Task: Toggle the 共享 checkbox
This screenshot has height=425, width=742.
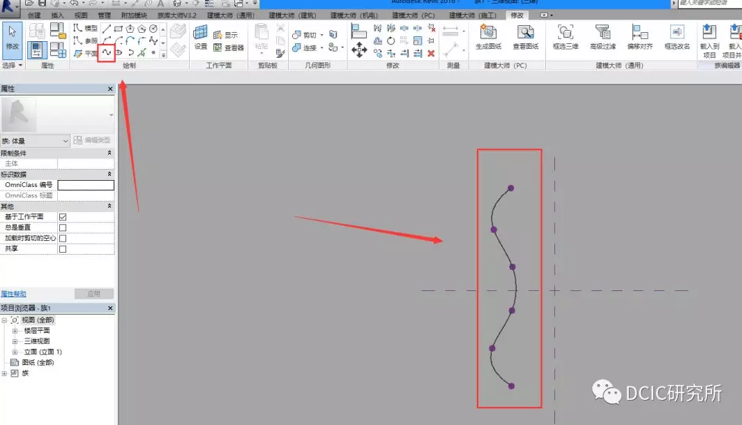Action: point(63,248)
